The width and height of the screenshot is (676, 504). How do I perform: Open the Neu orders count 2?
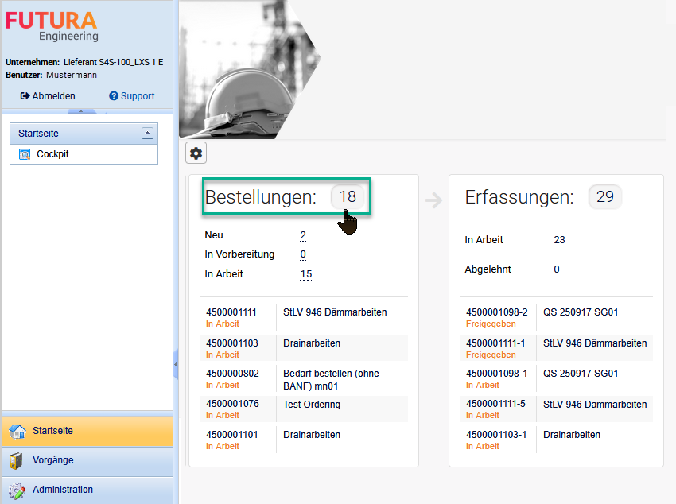pos(303,235)
